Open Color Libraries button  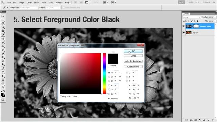133,67
